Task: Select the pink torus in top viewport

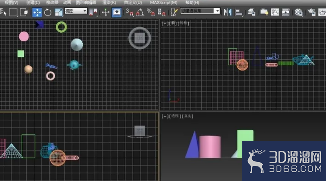Action: (x=50, y=76)
